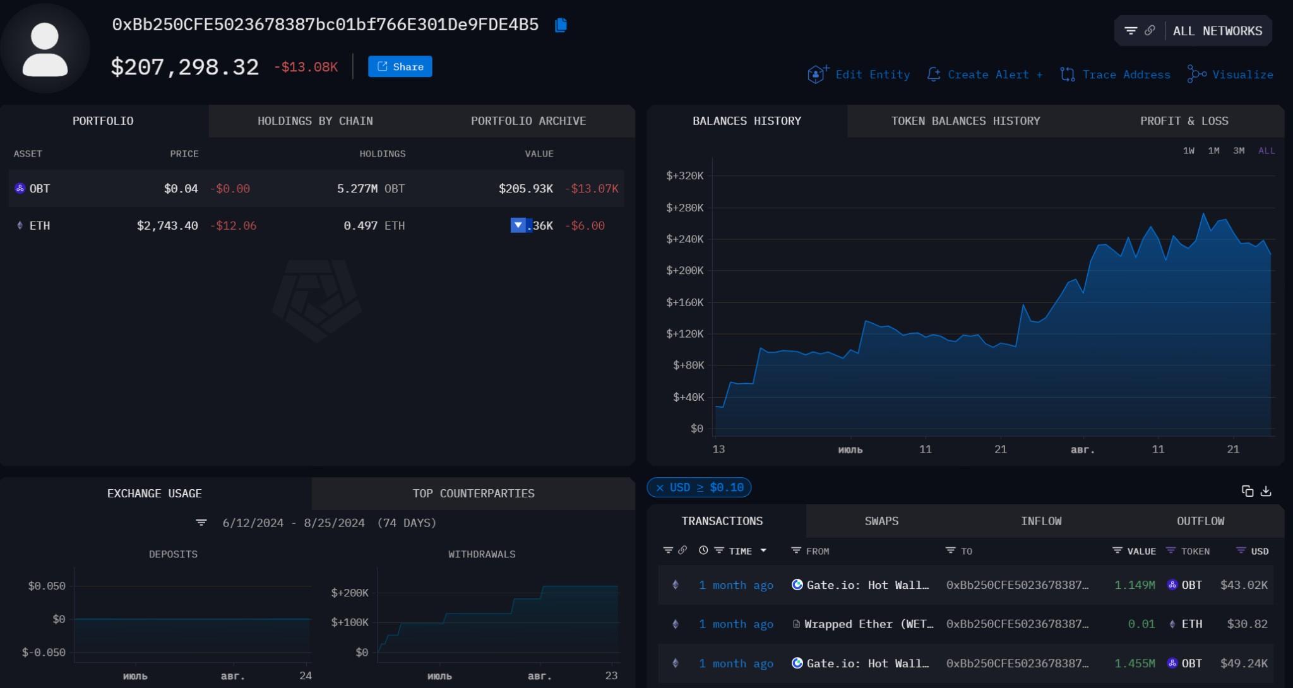Copy the wallet address with the clipboard icon
The height and width of the screenshot is (688, 1293).
click(x=561, y=25)
